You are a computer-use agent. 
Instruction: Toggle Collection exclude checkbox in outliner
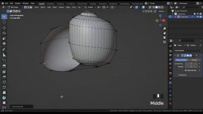(194, 14)
